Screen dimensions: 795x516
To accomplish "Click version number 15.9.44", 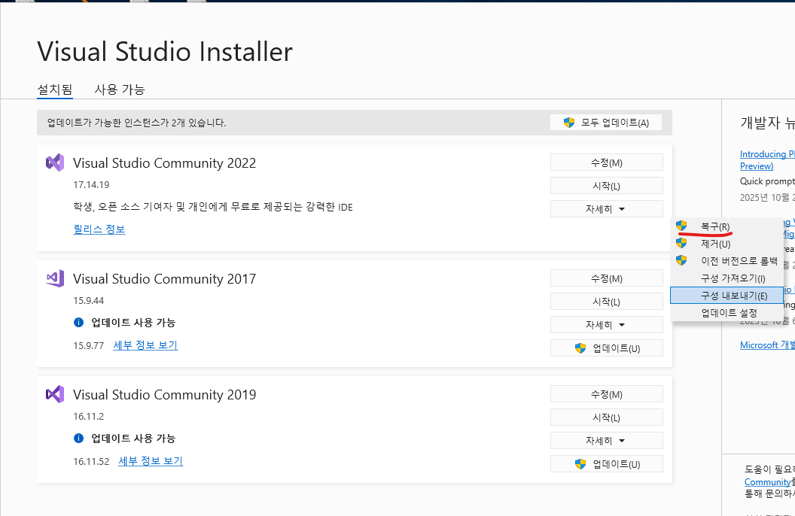I will pos(88,301).
